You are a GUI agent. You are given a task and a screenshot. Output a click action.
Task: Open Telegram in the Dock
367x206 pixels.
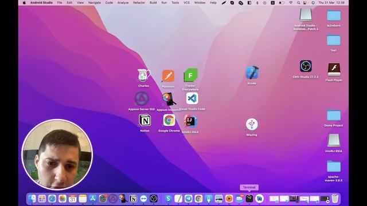point(189,199)
